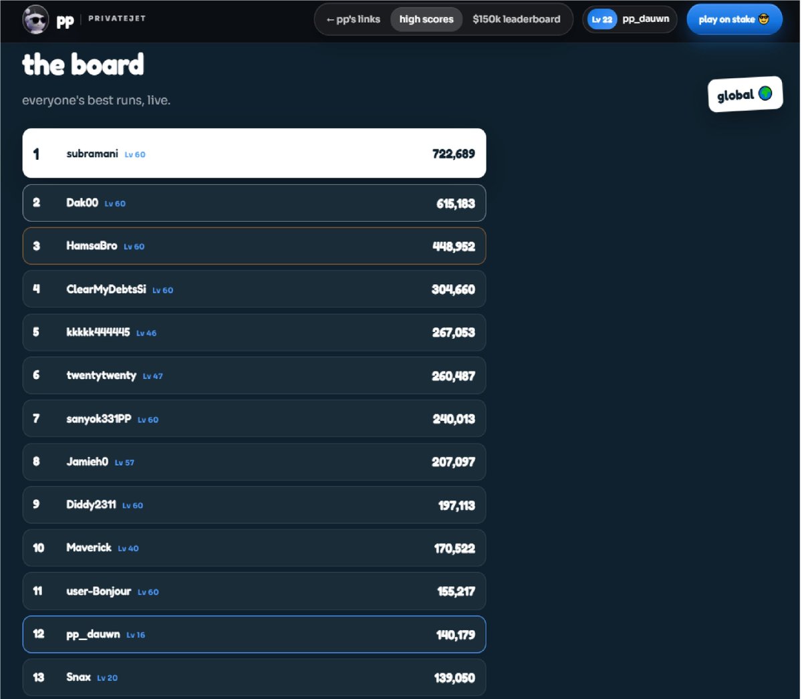Click the Lv 46 label beside kkkkk444445
This screenshot has height=699, width=802.
click(x=146, y=333)
